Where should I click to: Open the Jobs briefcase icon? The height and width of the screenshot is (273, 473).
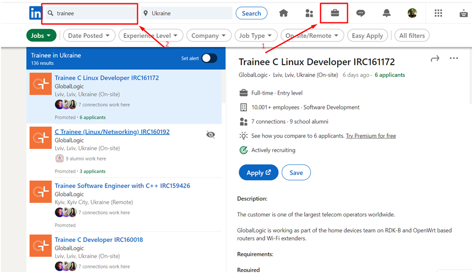coord(335,13)
